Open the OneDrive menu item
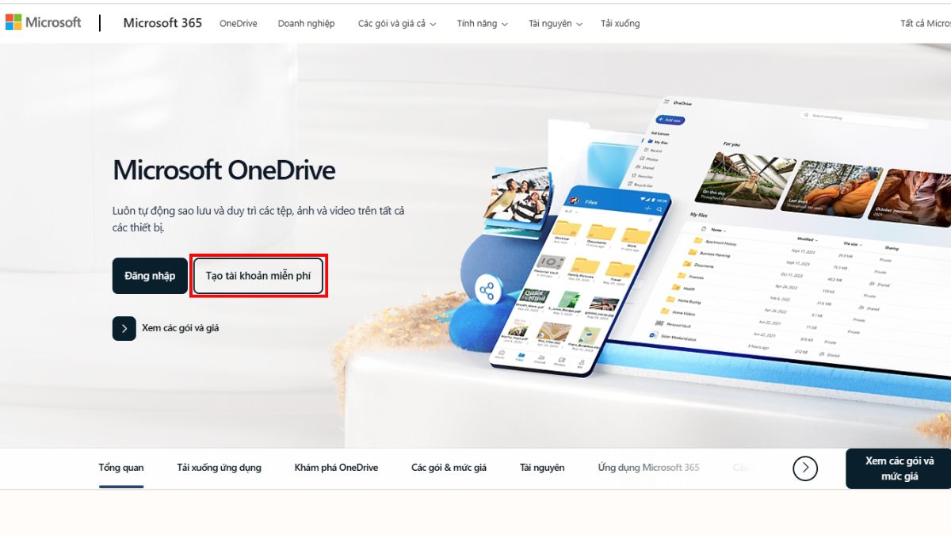Viewport: 951px width, 535px height. pyautogui.click(x=239, y=24)
